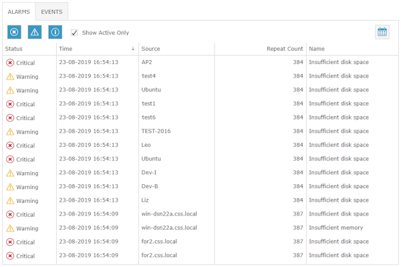
Task: Select source test6
Action: tap(148, 117)
